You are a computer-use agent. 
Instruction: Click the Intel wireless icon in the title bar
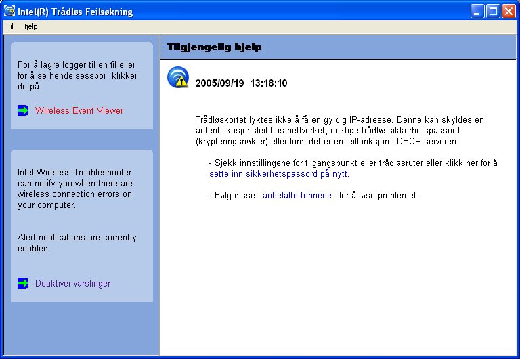(x=9, y=12)
